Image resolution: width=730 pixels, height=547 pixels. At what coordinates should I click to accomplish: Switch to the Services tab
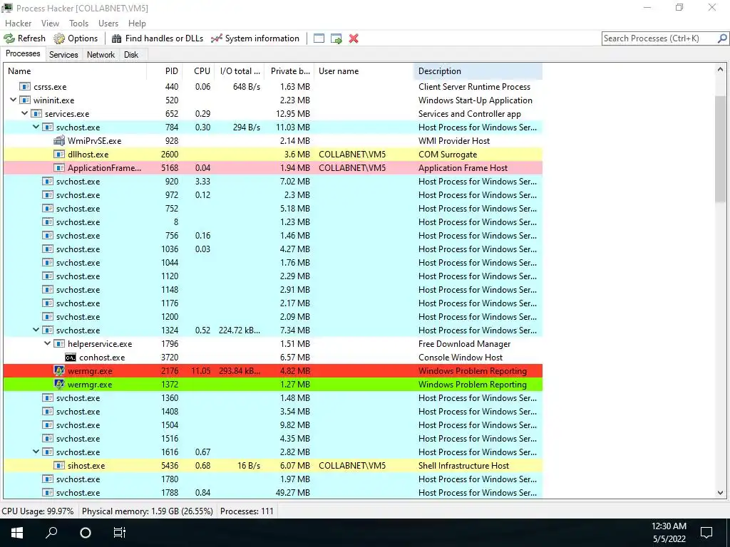tap(63, 54)
